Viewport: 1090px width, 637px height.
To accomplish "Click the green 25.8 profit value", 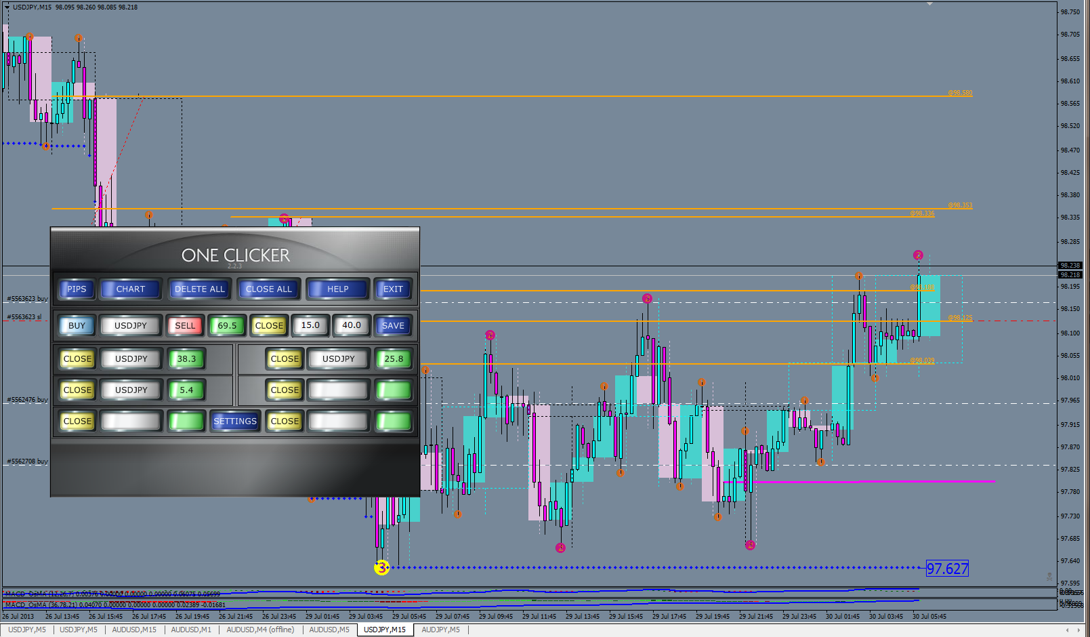I will tap(394, 359).
